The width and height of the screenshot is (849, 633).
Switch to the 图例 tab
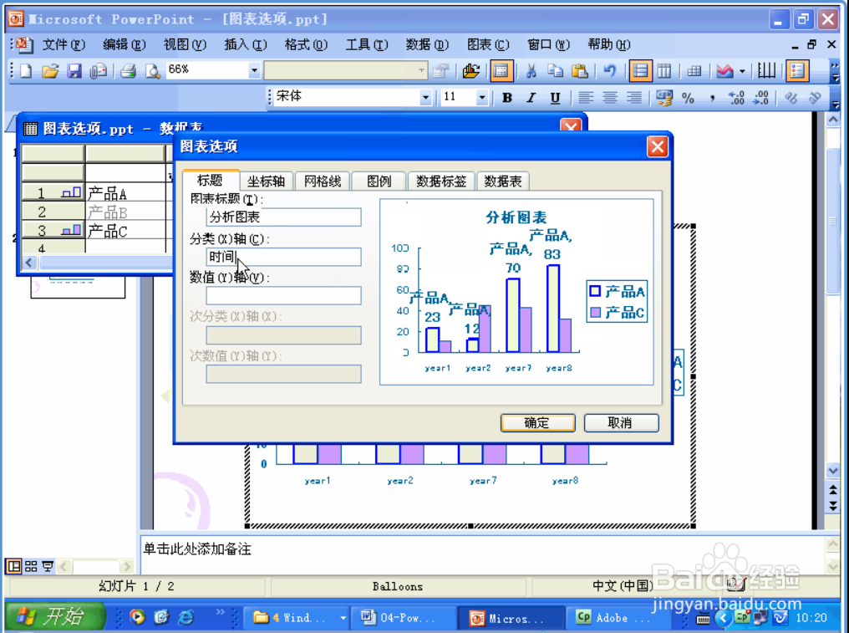point(379,181)
